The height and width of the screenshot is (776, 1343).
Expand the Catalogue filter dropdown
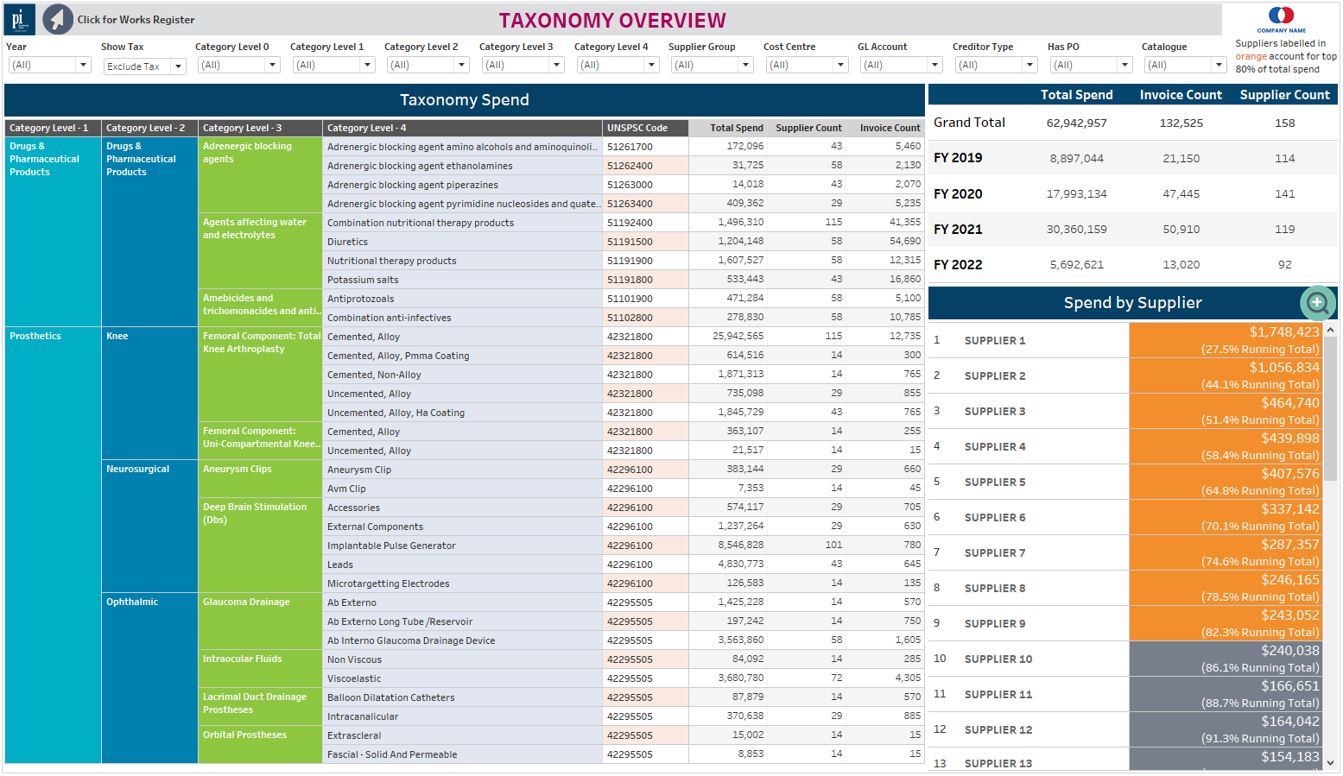1186,65
